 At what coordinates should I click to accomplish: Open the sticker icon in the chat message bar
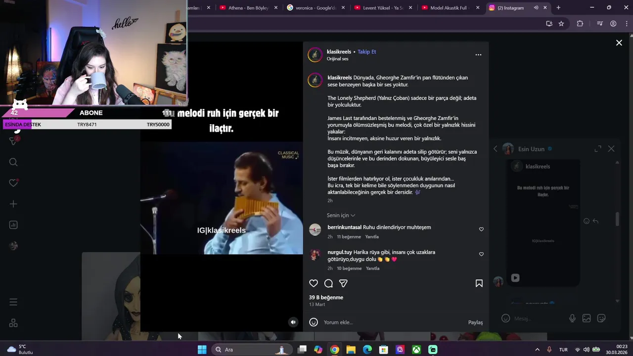click(601, 318)
